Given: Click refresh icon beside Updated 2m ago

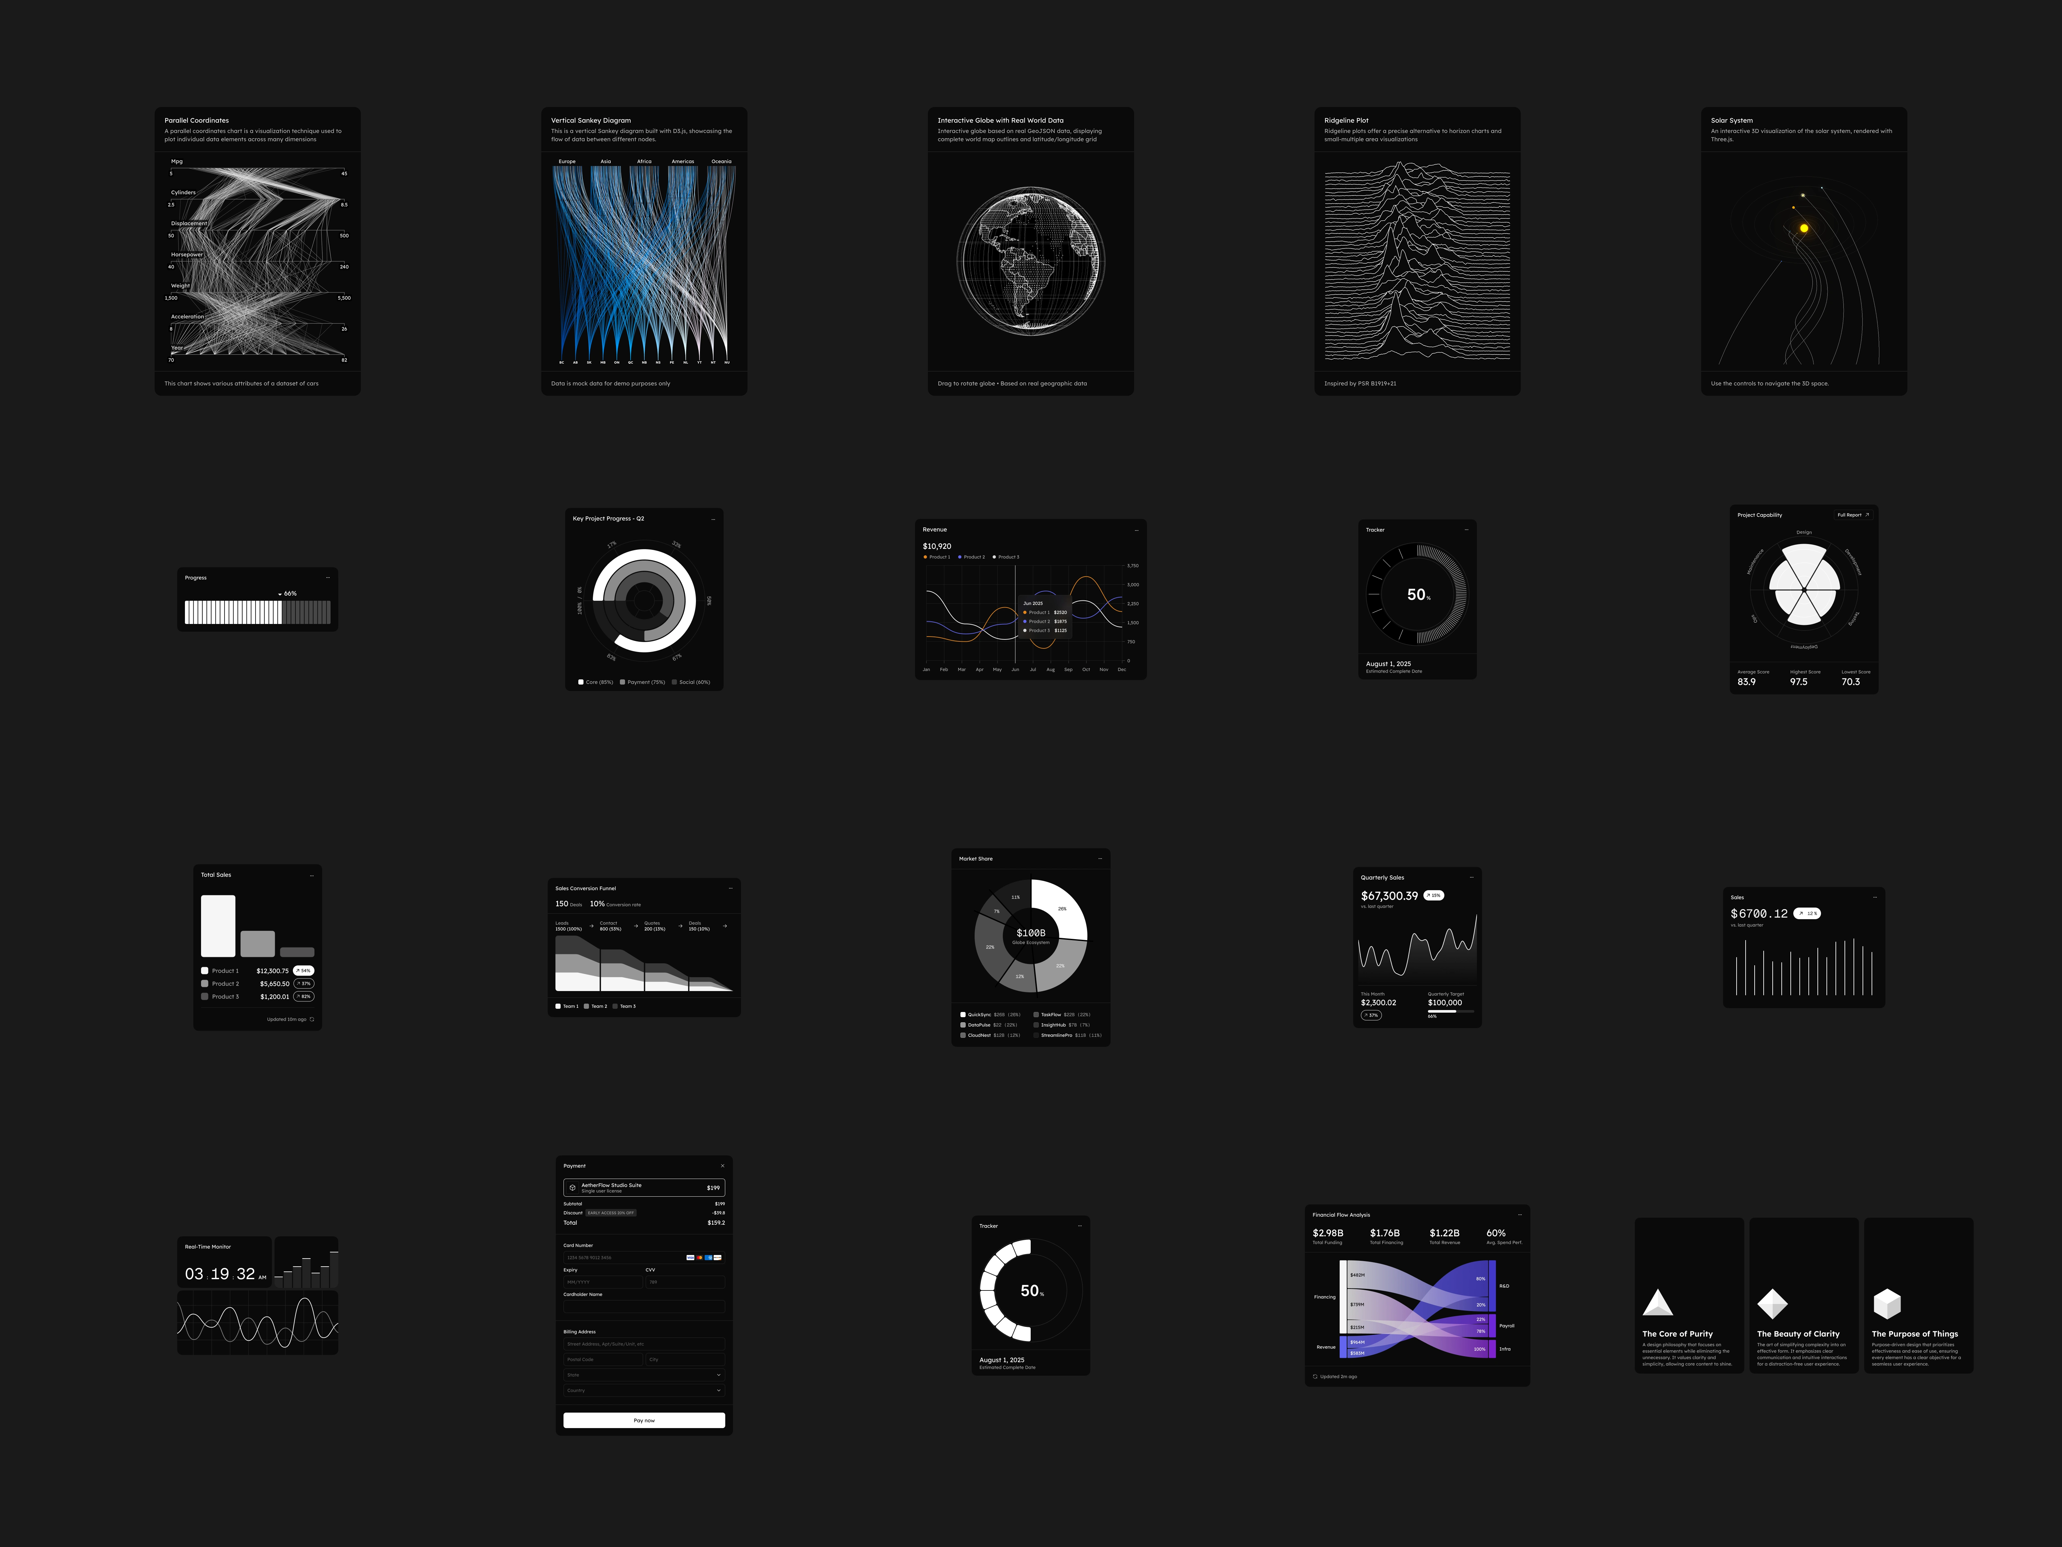Looking at the screenshot, I should pos(1315,1377).
